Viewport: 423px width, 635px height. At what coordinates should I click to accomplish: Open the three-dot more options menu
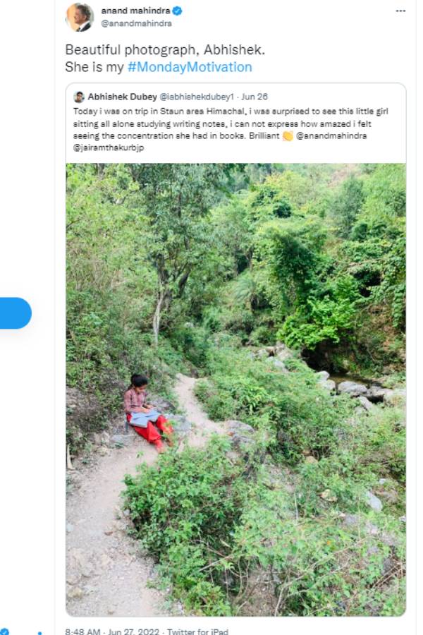400,11
